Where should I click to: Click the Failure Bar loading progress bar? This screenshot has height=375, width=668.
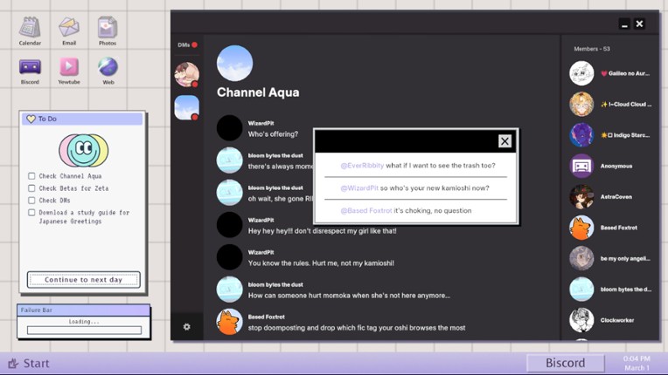[84, 330]
